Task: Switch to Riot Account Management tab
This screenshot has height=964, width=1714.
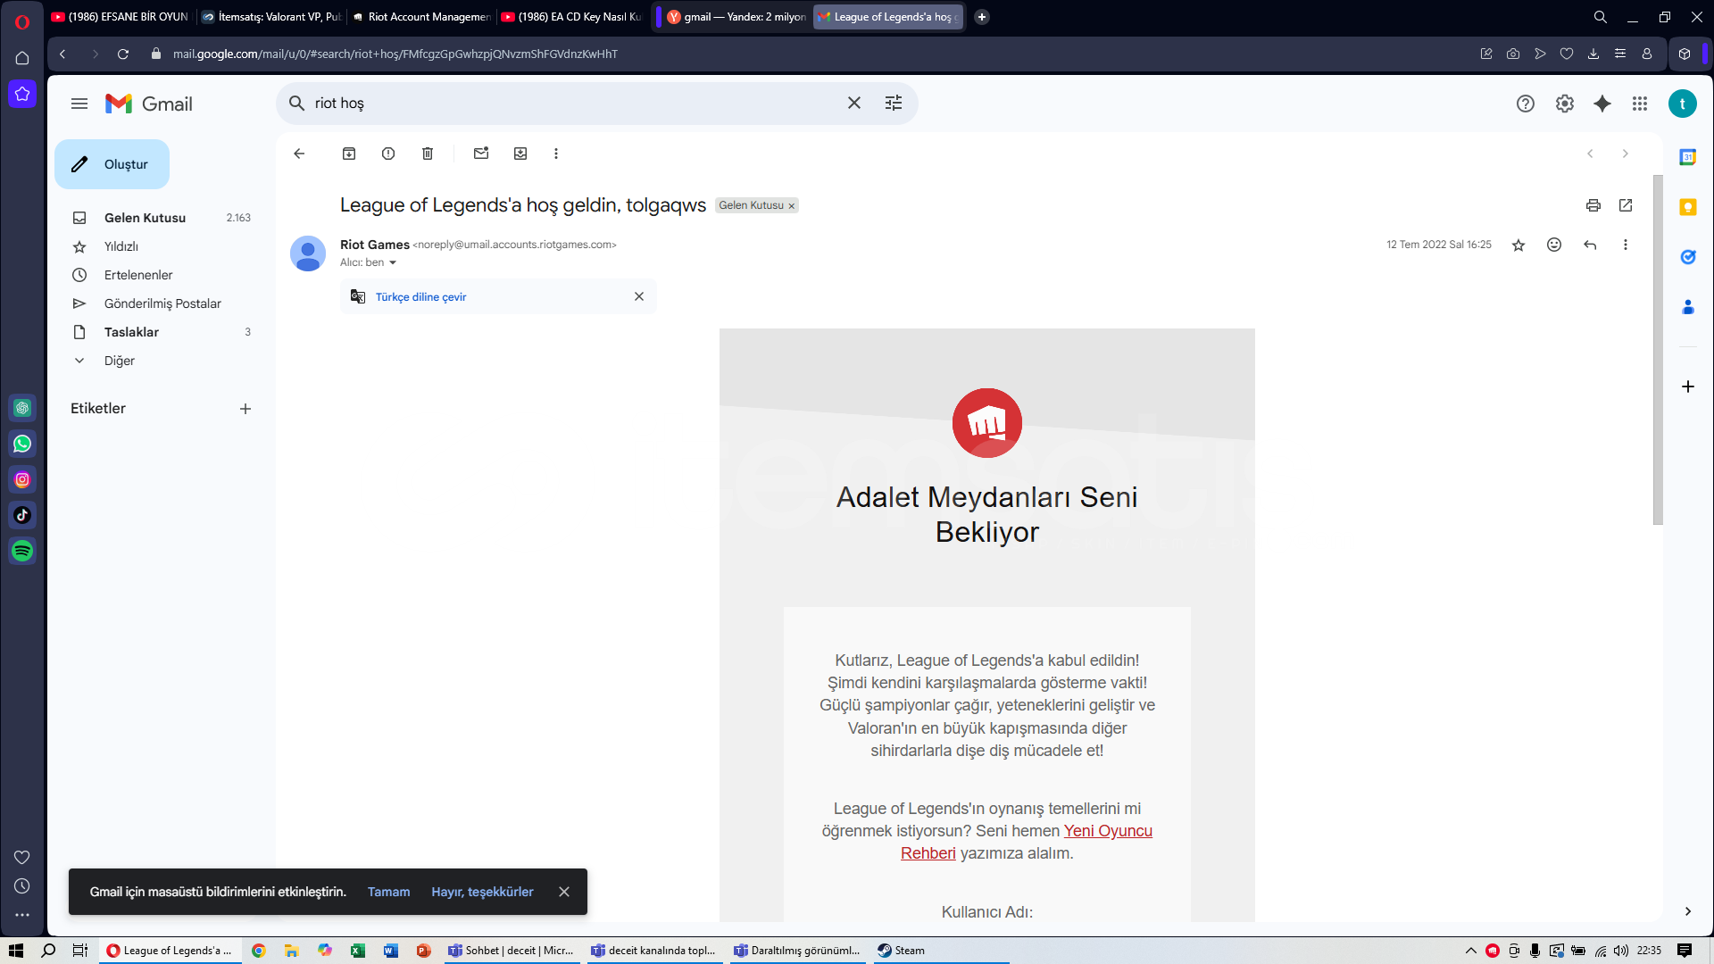Action: (x=421, y=16)
